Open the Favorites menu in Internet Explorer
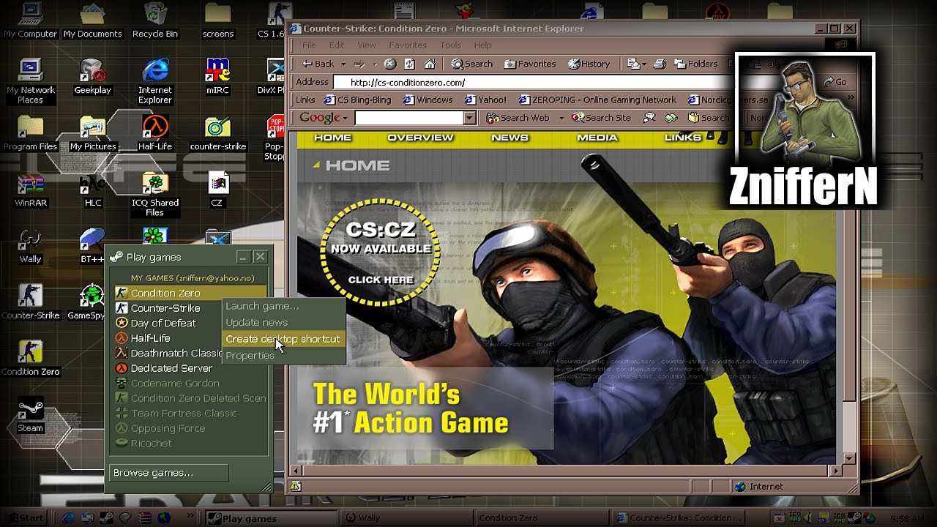937x527 pixels. pyautogui.click(x=408, y=45)
